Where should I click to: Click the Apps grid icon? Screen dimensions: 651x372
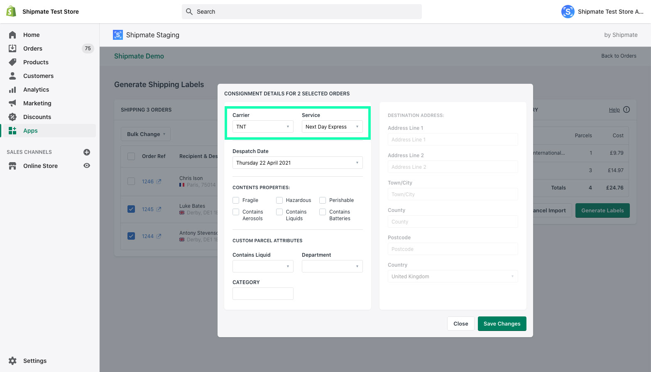12,131
